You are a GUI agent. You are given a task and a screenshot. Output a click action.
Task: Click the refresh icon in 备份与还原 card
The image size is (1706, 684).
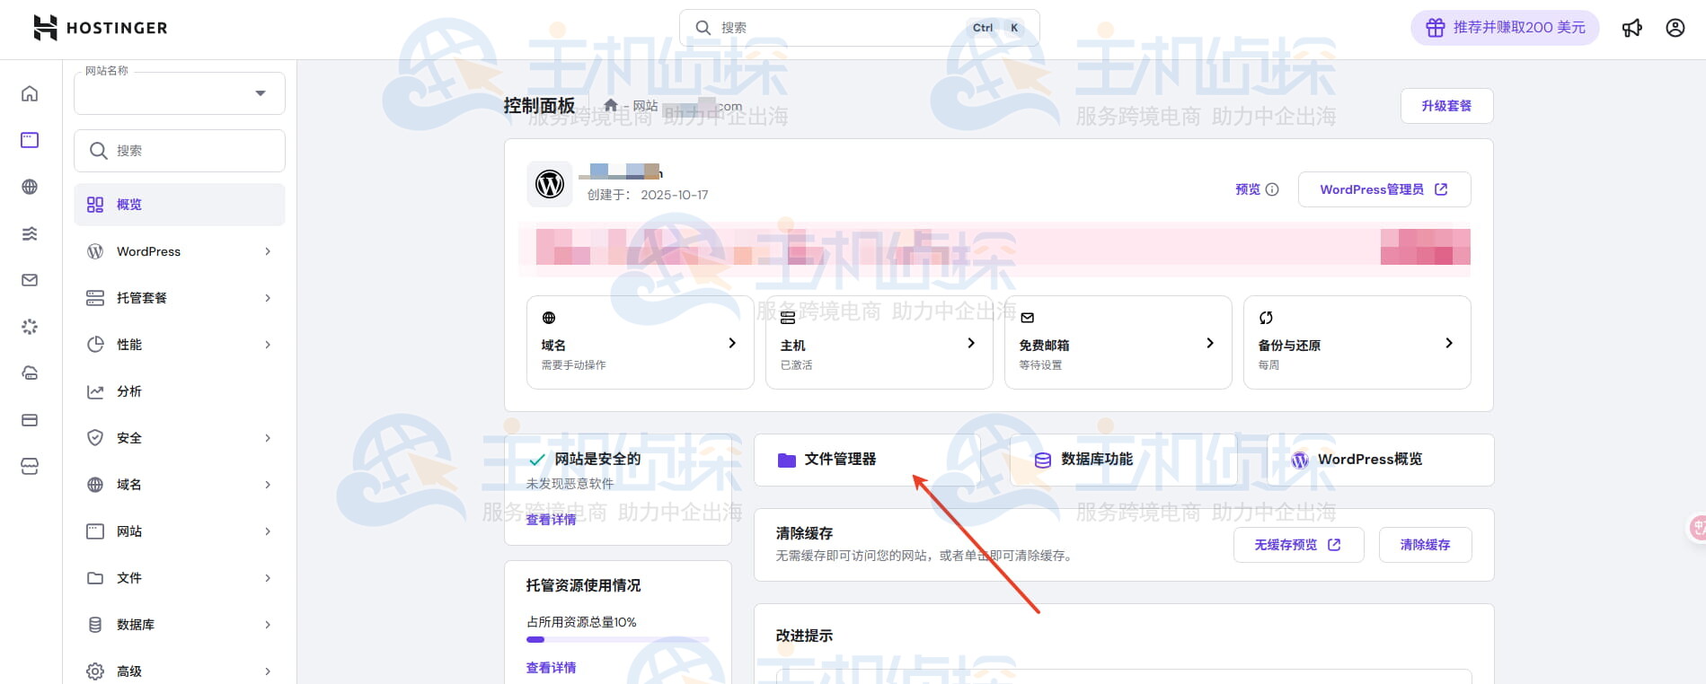click(1266, 318)
